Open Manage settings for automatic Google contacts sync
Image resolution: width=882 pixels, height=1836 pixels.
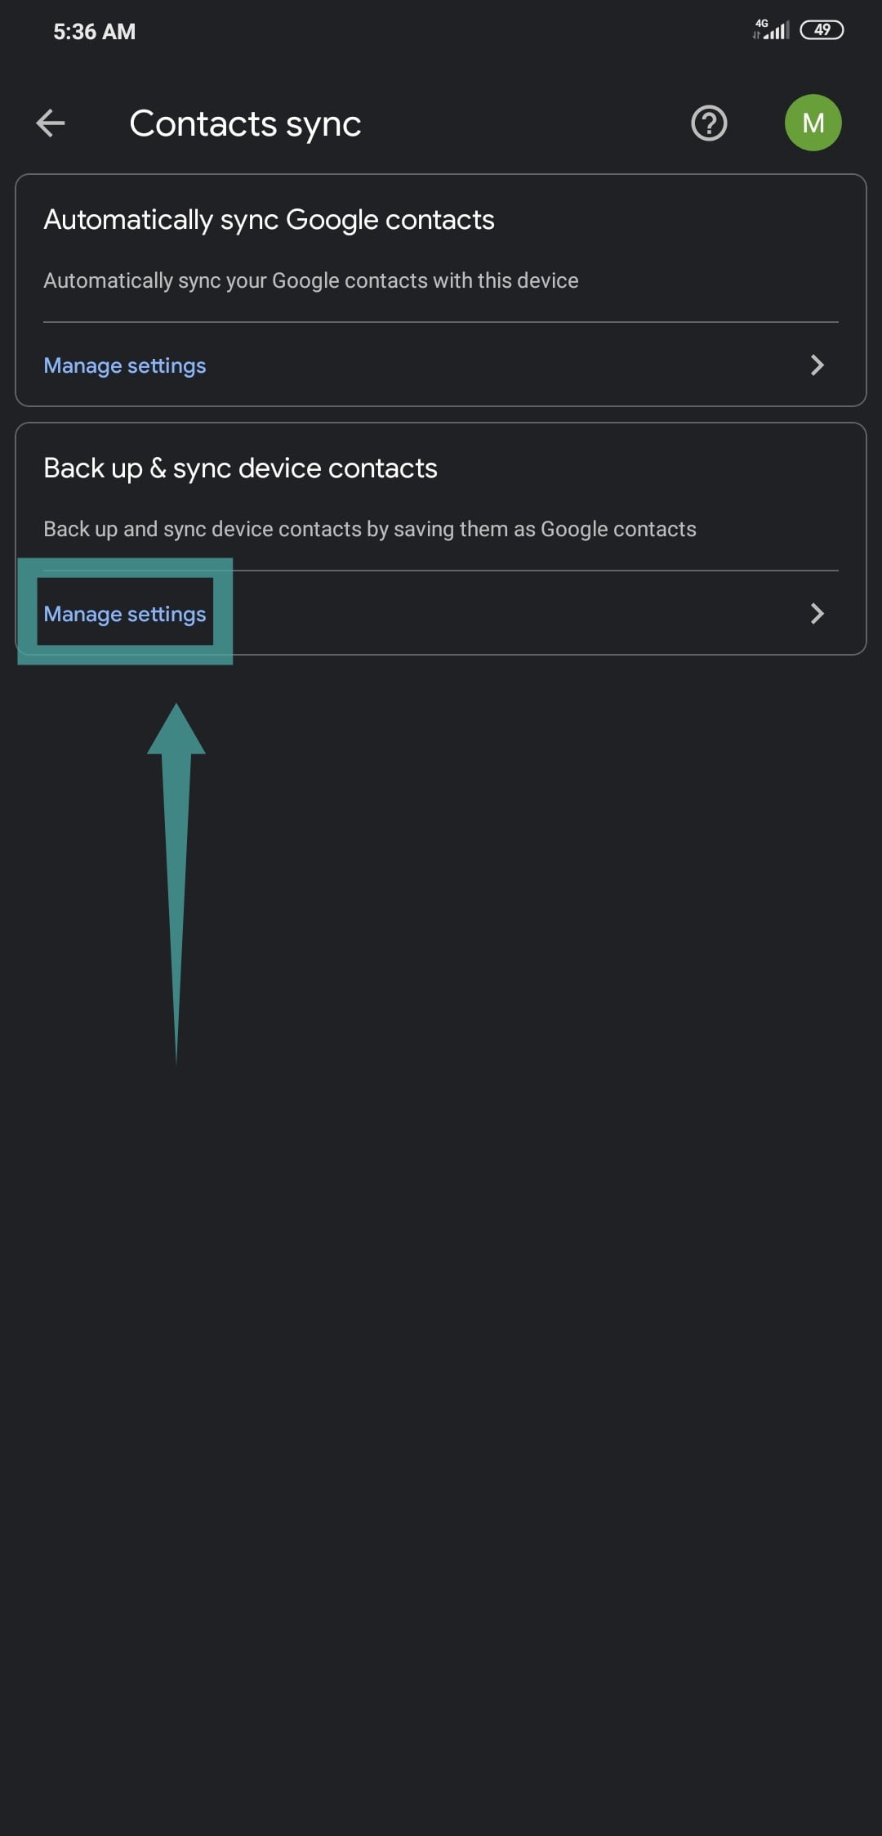point(125,365)
